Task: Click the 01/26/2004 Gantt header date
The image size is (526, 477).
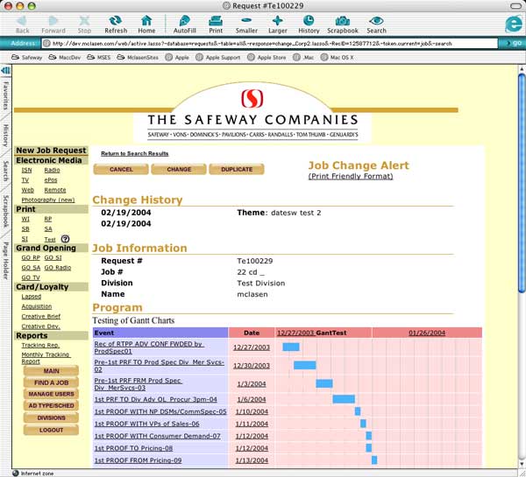Action: tap(427, 333)
